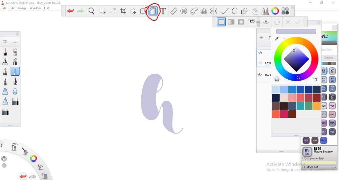Toggle the sample all layers icon
This screenshot has width=339, height=180.
coord(266,22)
